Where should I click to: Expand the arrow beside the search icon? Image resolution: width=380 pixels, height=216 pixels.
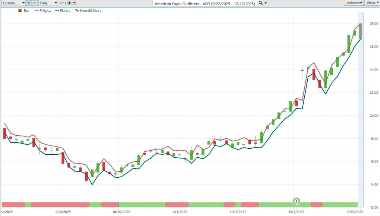coord(266,3)
